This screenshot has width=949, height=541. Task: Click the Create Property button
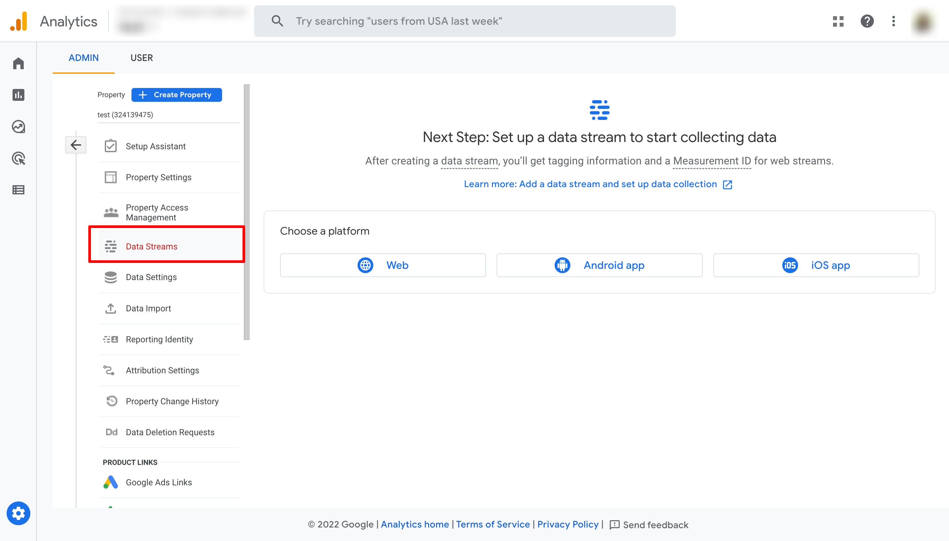click(177, 95)
